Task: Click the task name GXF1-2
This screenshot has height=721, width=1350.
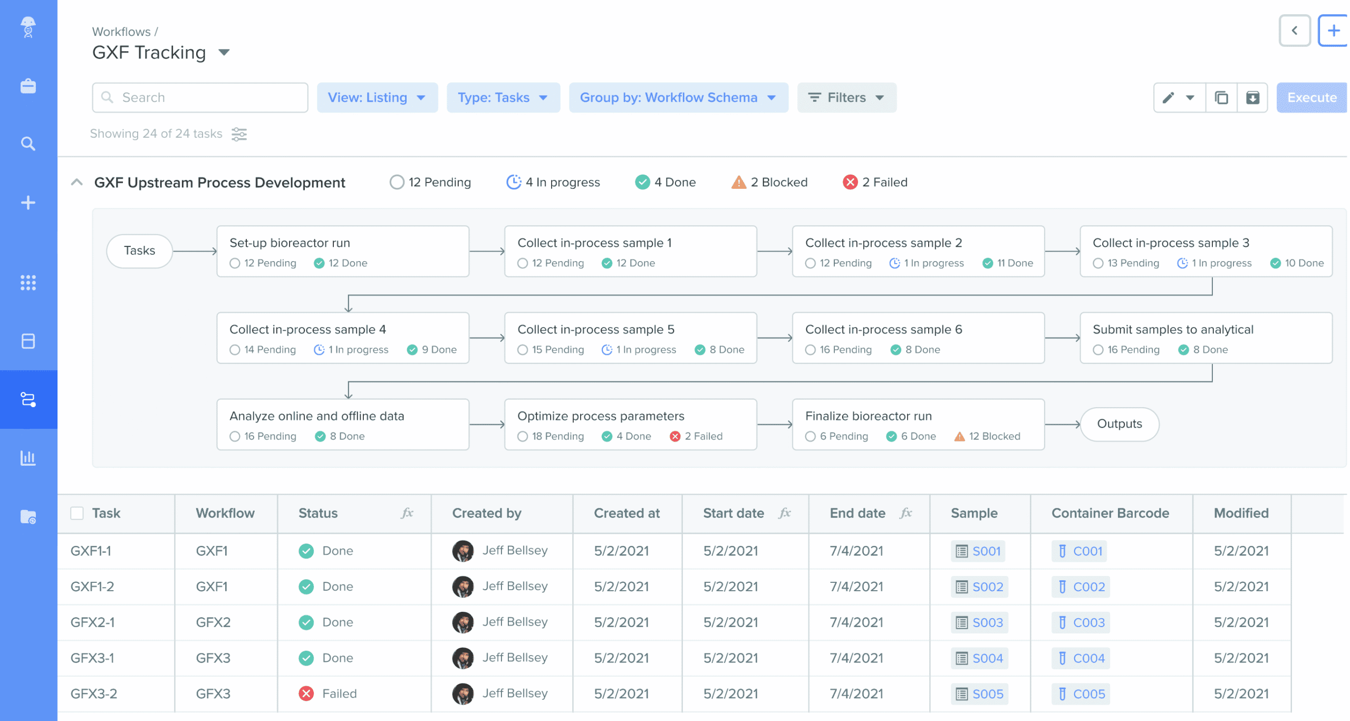Action: click(92, 587)
